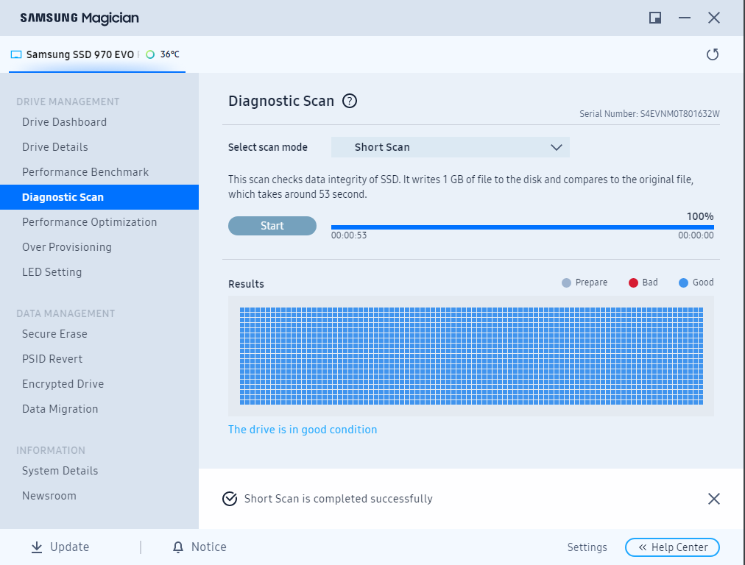Click the Notice bell icon

(178, 547)
